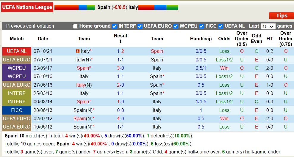Image resolution: width=294 pixels, height=157 pixels.
Task: Click the Italy form color bar
Action: point(158,7)
